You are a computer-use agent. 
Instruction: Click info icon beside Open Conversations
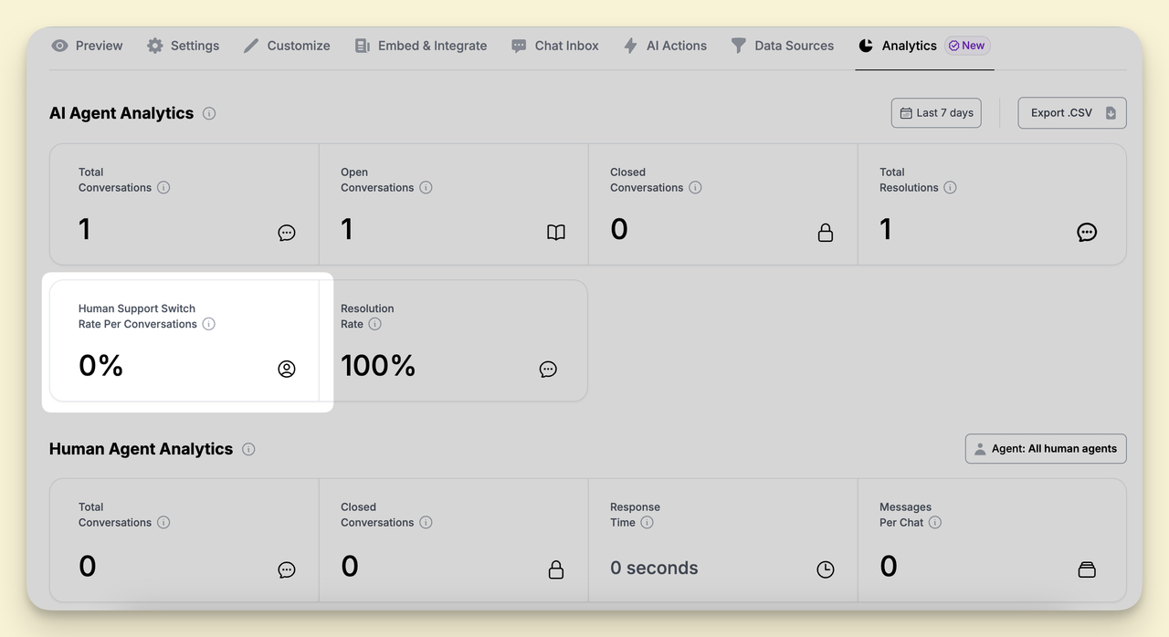pyautogui.click(x=426, y=187)
